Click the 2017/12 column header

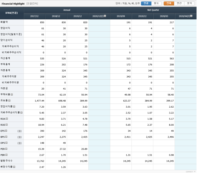[x=34, y=16]
